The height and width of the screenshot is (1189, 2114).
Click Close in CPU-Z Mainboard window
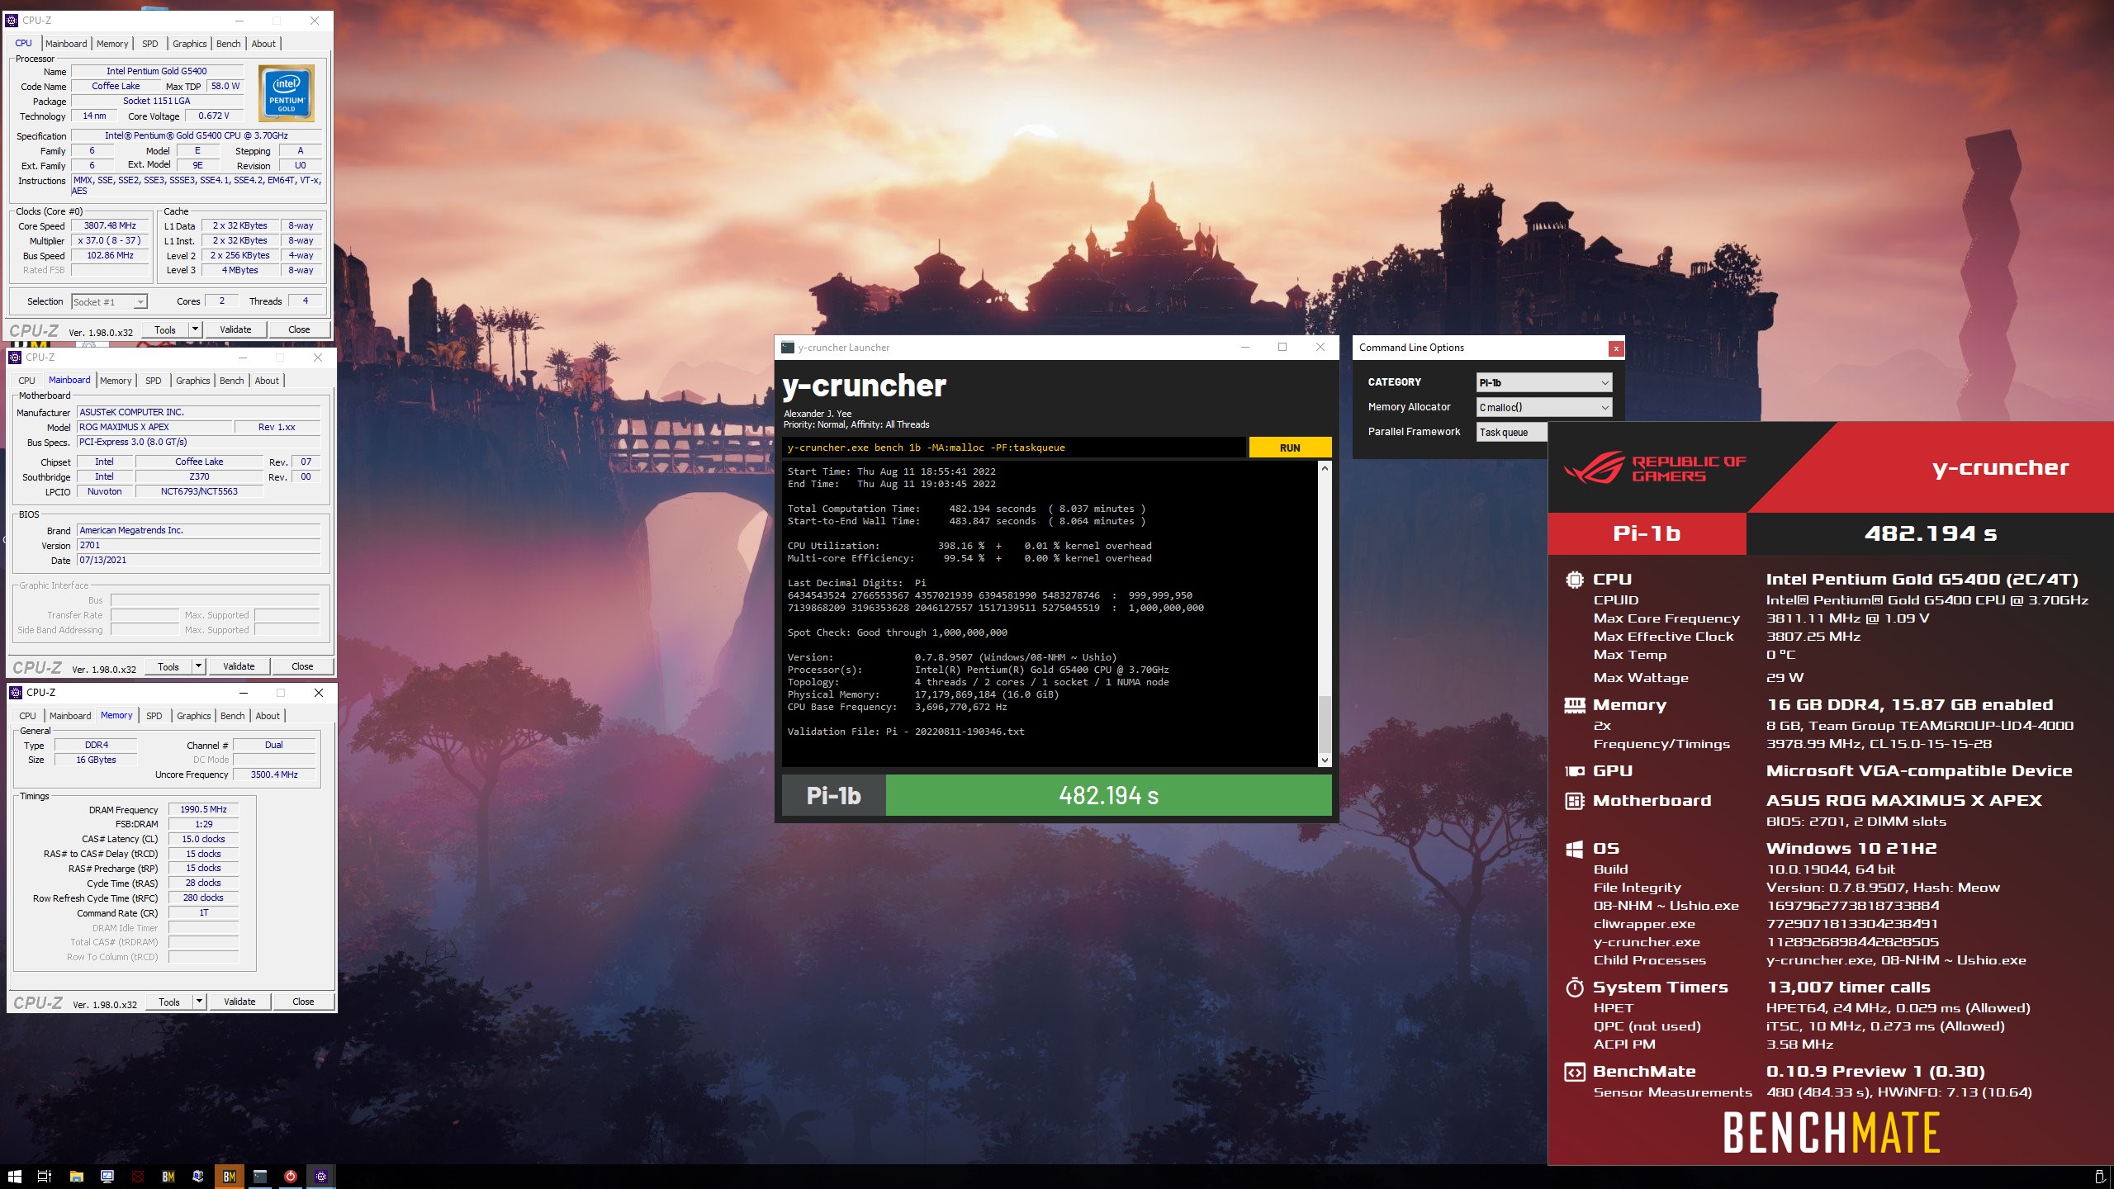(x=302, y=666)
